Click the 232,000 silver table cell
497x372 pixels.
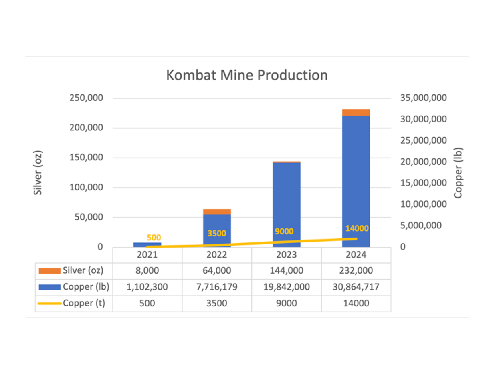click(356, 271)
